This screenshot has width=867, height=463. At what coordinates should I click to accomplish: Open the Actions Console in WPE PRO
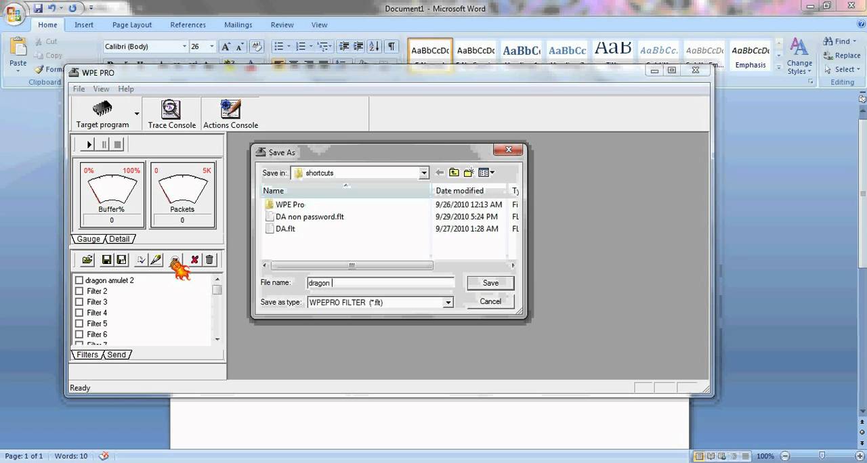coord(230,114)
